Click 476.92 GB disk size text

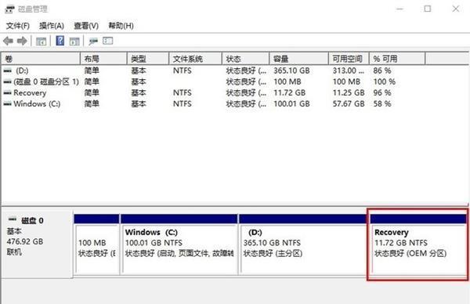coord(25,241)
